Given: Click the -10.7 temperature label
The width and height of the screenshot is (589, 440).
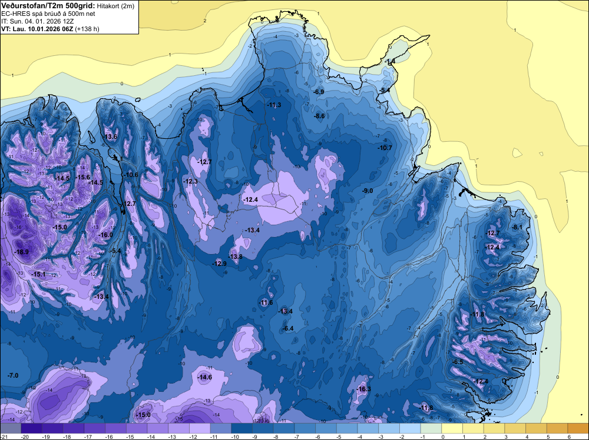Looking at the screenshot, I should pos(385,148).
